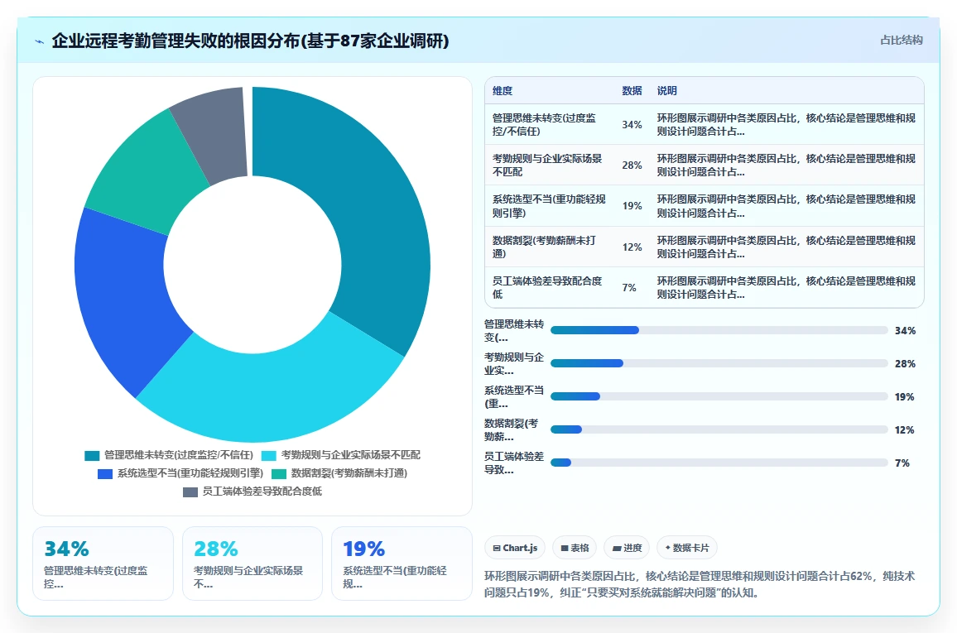Open the 19% 系统选型不当 stat card

point(402,563)
